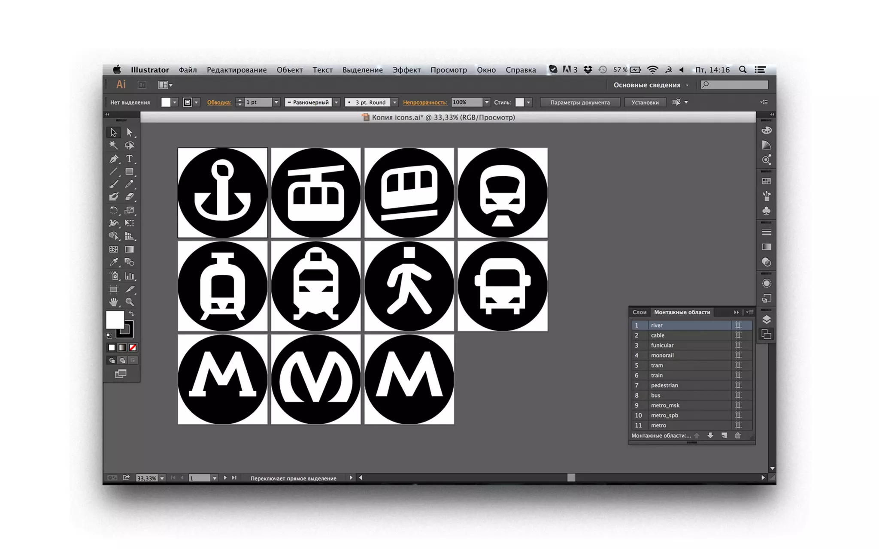This screenshot has width=879, height=549.
Task: Switch to the Слои tab
Action: click(639, 312)
